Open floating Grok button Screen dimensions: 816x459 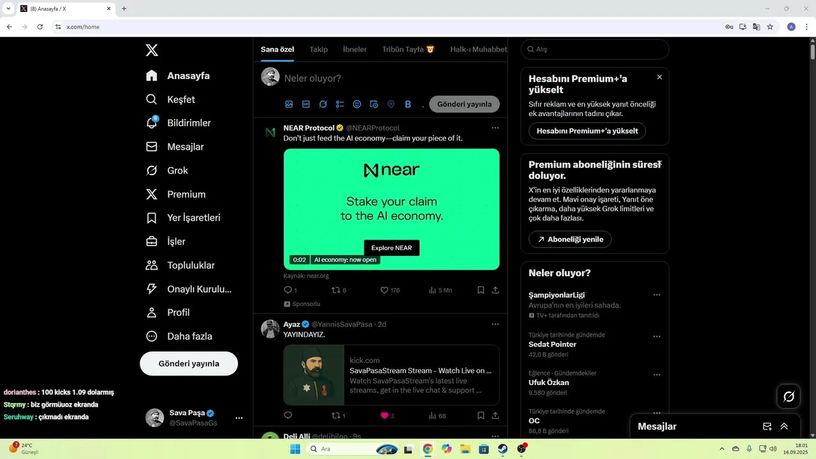(789, 397)
